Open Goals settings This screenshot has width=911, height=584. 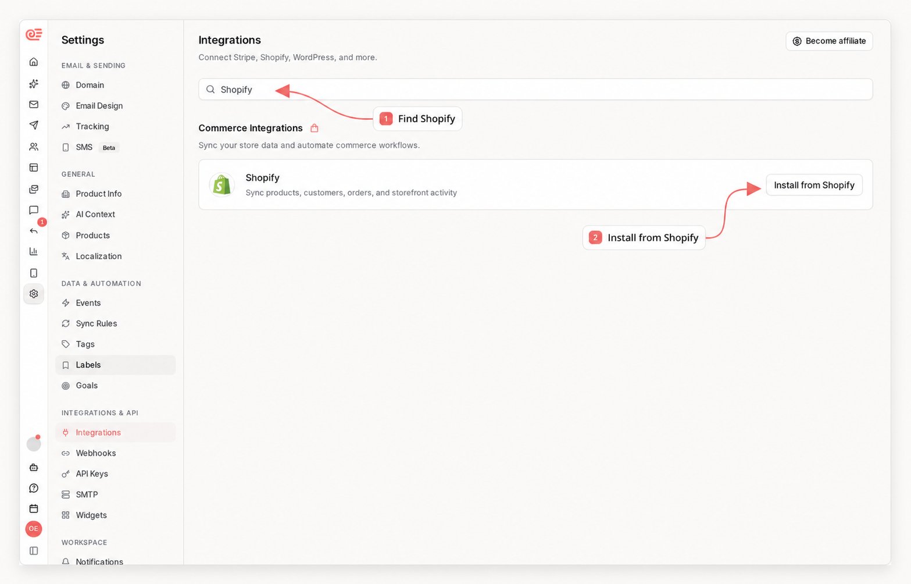[x=116, y=386]
